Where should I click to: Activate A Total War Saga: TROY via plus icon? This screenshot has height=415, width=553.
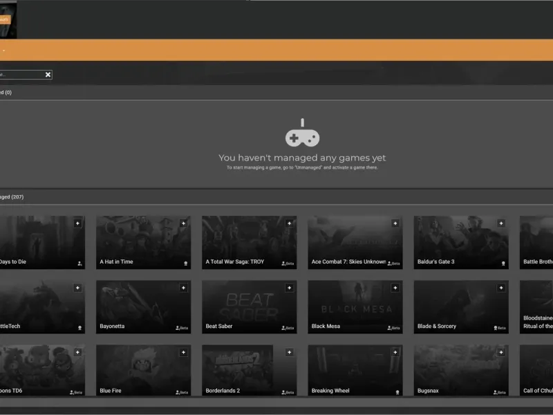coord(289,223)
